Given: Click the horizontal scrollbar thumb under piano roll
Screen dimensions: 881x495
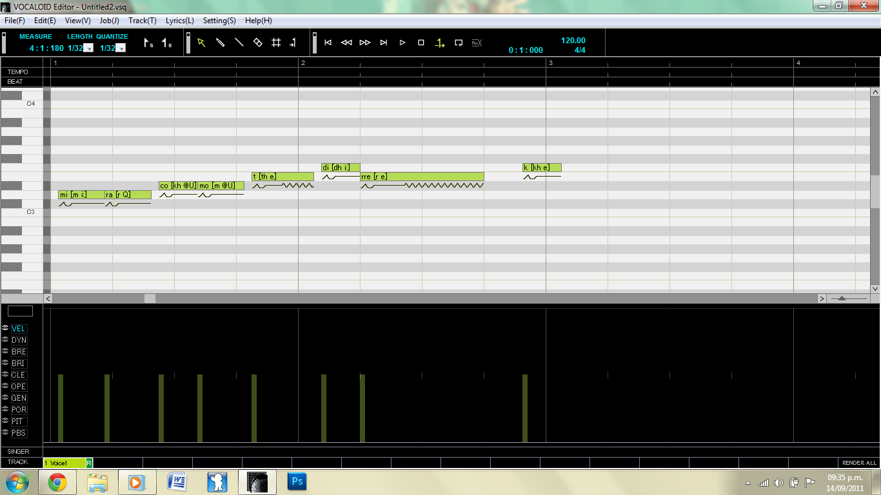Looking at the screenshot, I should [150, 298].
